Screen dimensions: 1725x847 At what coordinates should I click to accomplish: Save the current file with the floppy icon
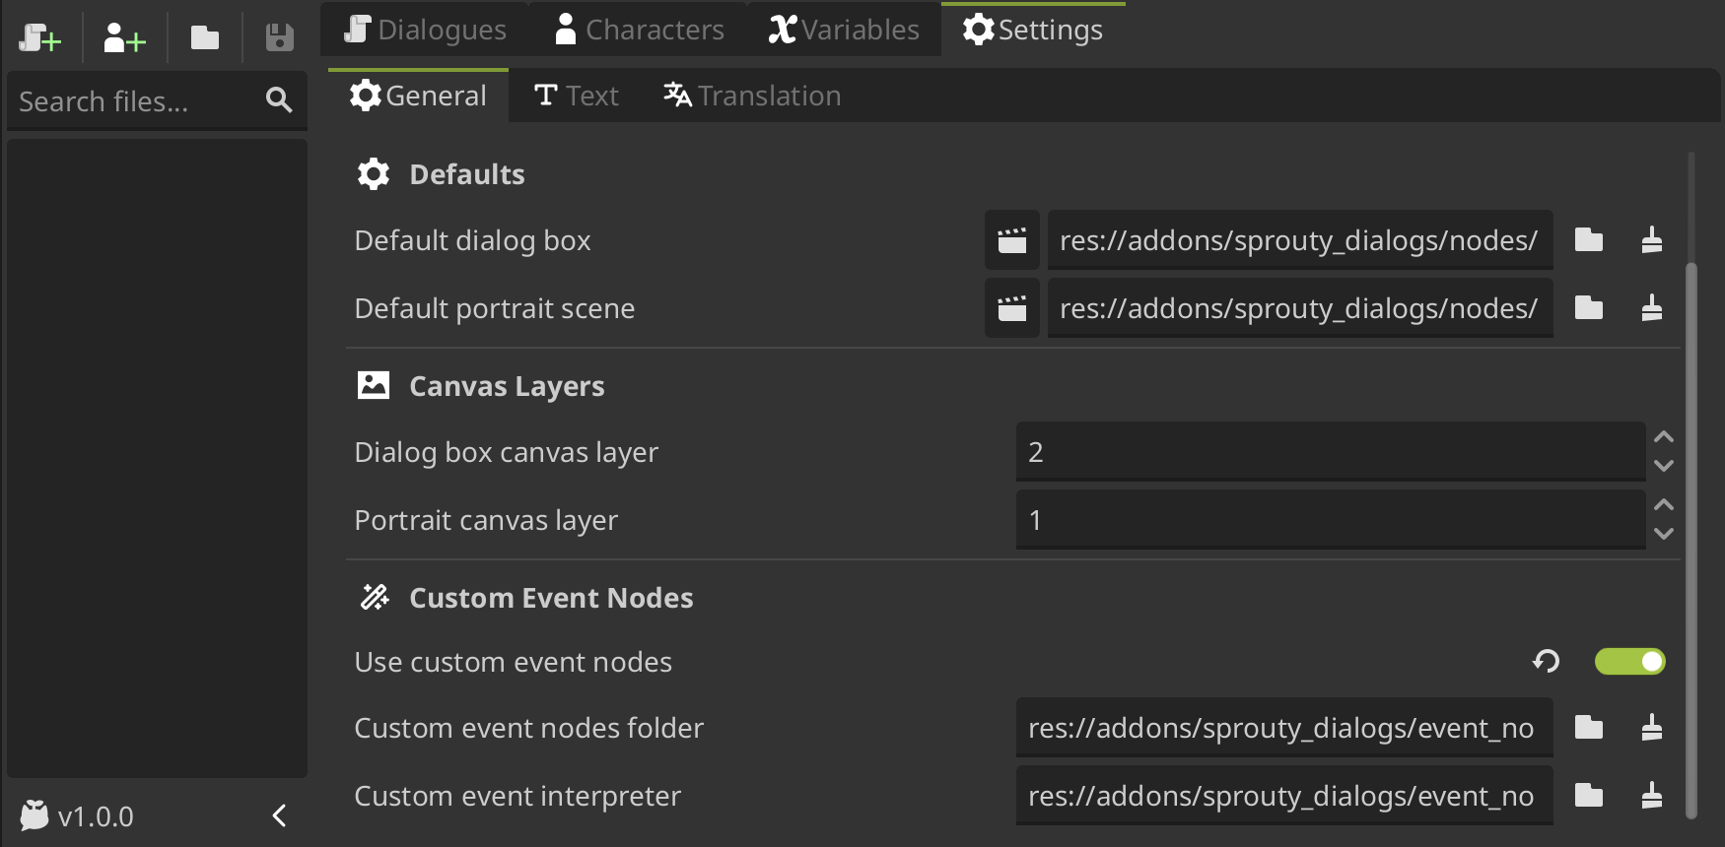280,38
